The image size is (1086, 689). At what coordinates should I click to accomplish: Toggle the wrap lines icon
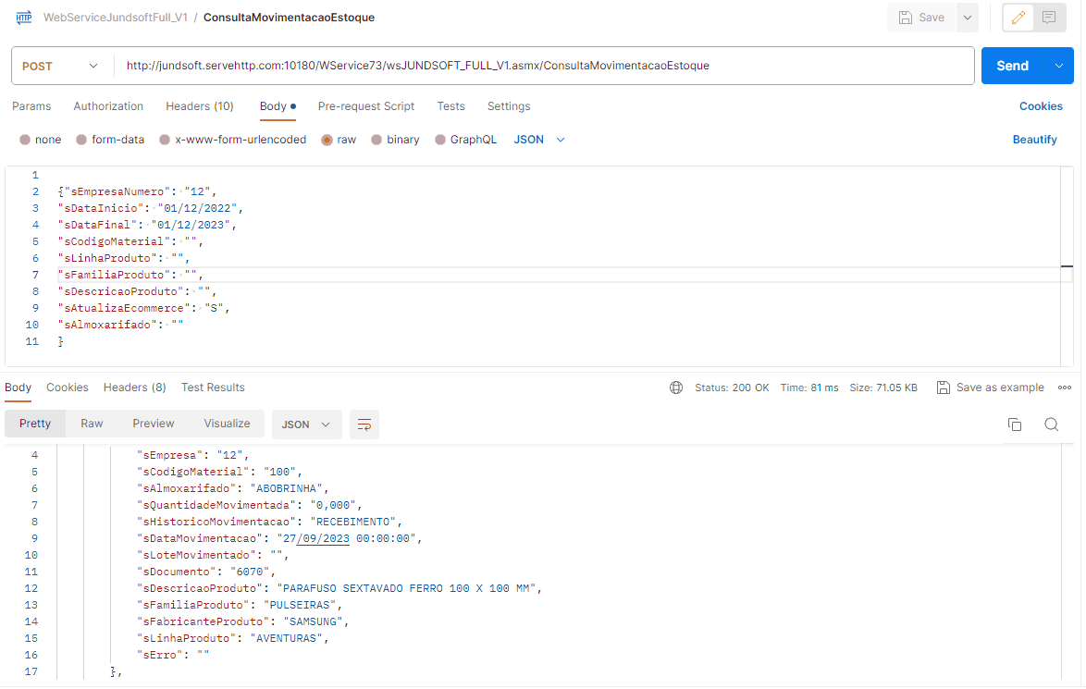pyautogui.click(x=364, y=424)
